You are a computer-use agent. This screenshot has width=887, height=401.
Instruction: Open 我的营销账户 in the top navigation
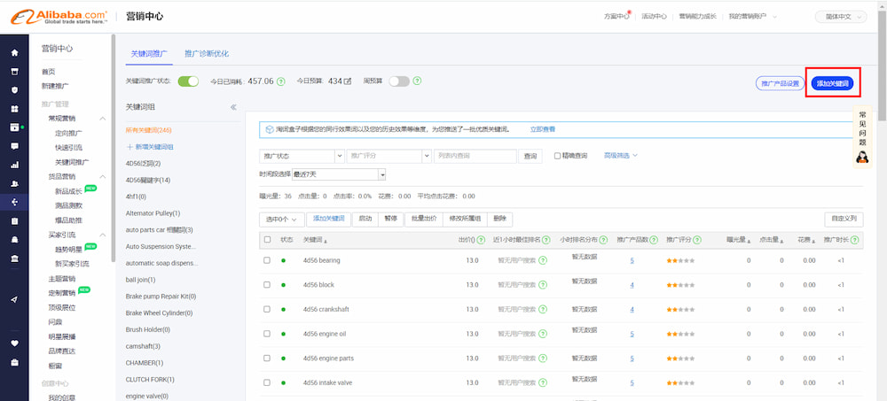tap(752, 17)
